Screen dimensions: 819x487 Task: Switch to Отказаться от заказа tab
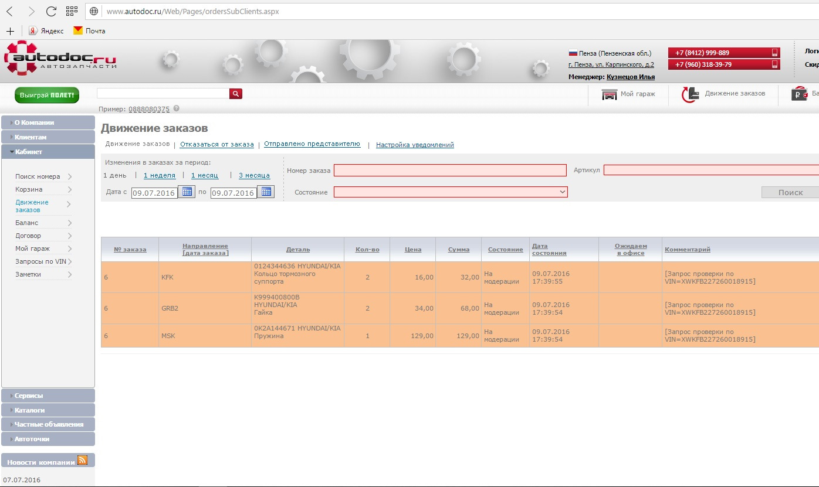(217, 144)
